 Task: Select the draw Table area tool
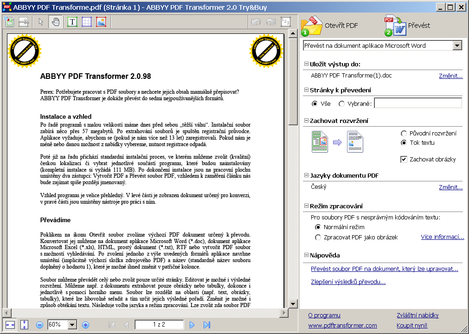[87, 22]
